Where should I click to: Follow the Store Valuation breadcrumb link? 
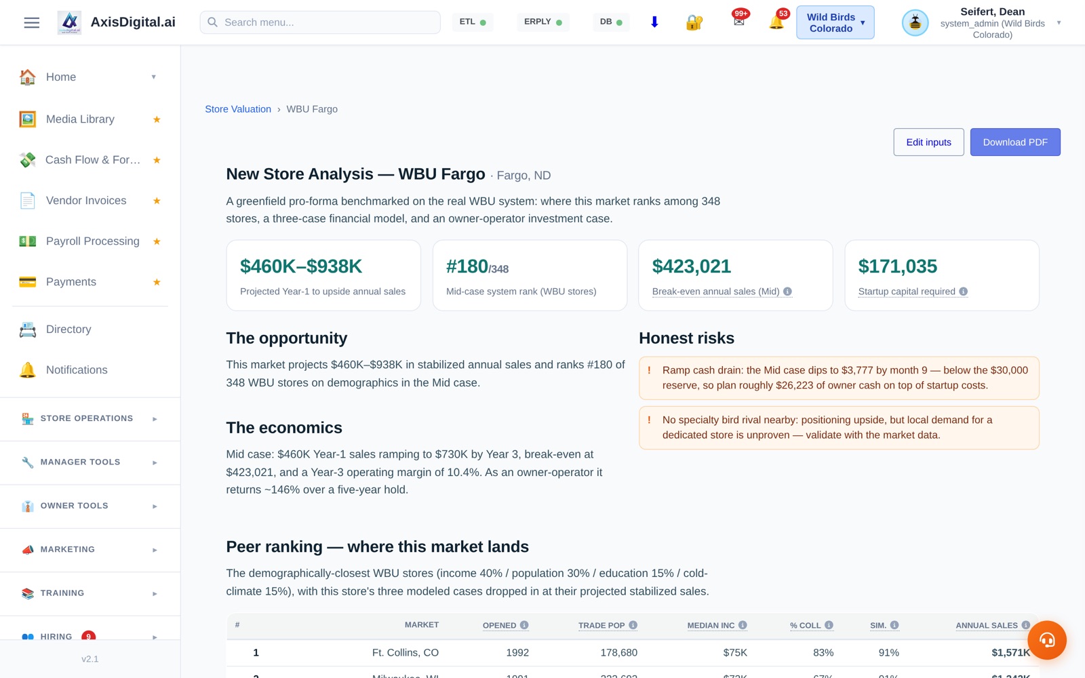(238, 109)
